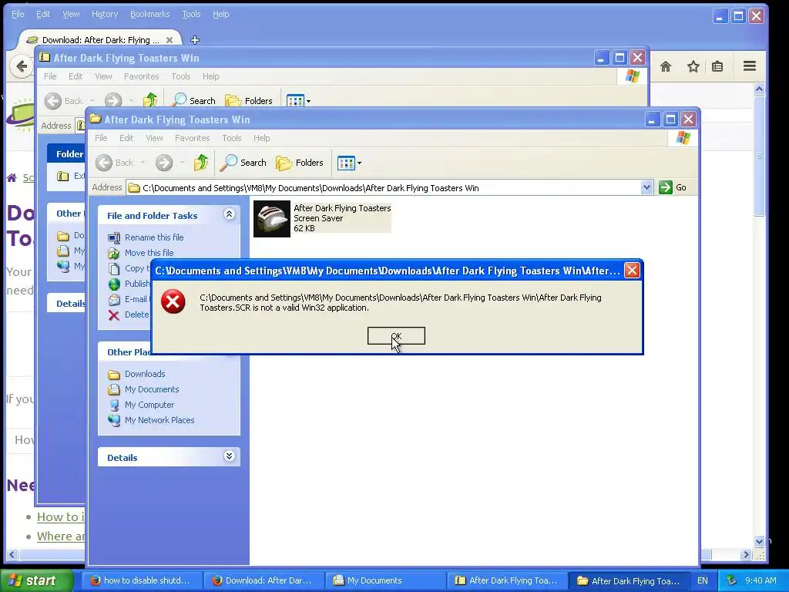
Task: Click Move this file task
Action: click(149, 253)
